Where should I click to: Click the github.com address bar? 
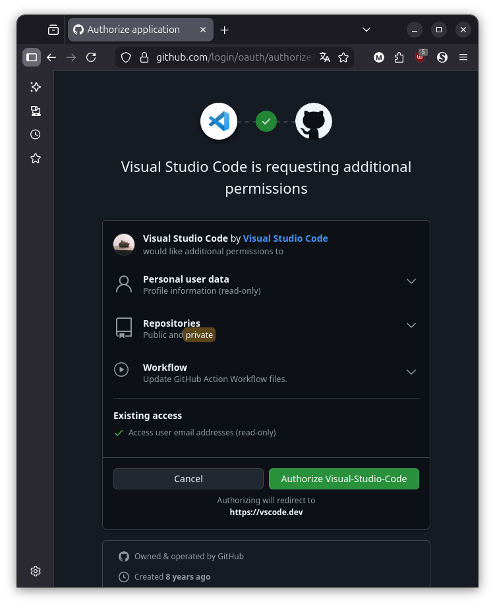click(x=235, y=57)
